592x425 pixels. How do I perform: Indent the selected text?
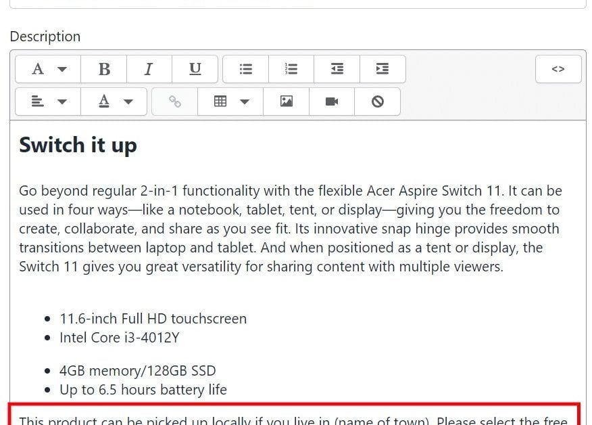click(383, 69)
